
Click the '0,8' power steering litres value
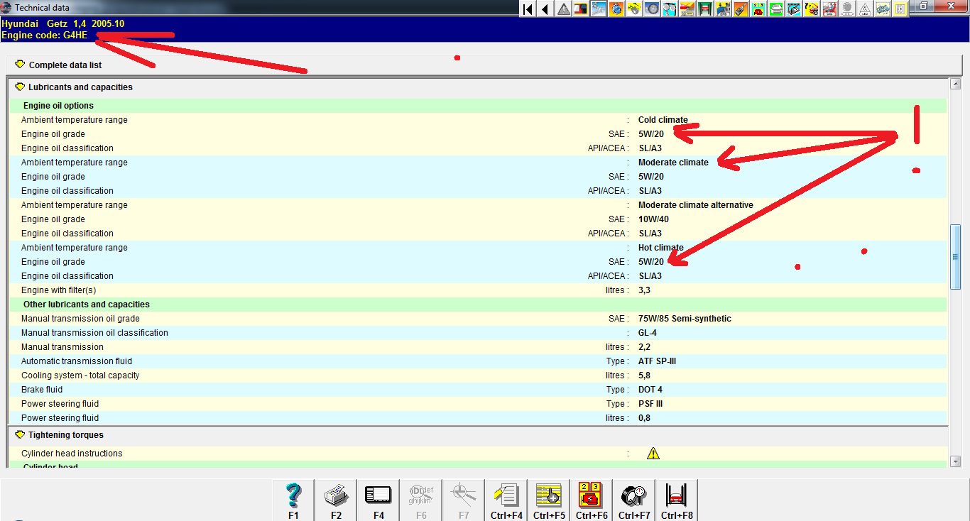(x=644, y=418)
